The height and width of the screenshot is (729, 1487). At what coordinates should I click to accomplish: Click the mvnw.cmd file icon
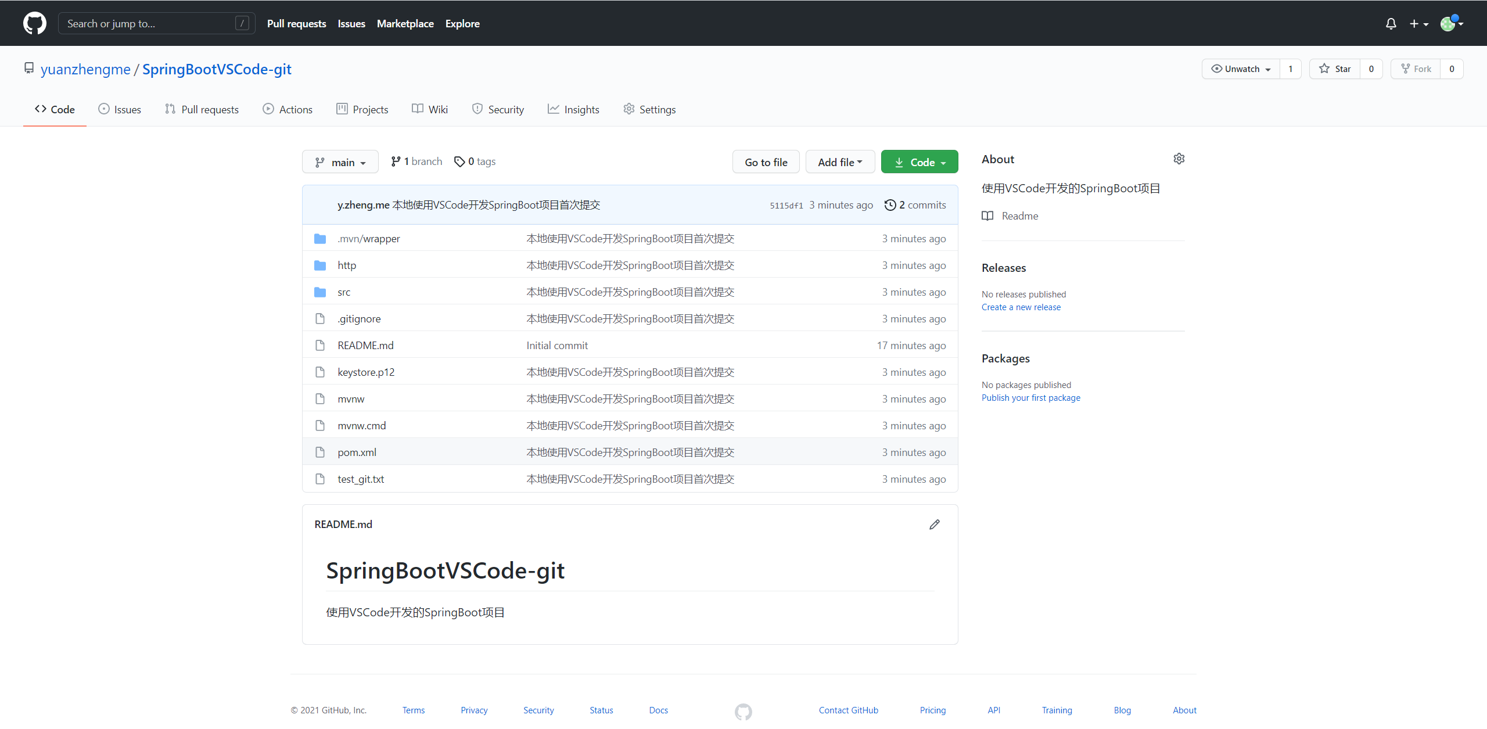pyautogui.click(x=320, y=426)
